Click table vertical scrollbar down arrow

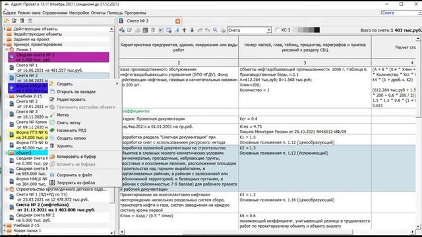pyautogui.click(x=418, y=226)
